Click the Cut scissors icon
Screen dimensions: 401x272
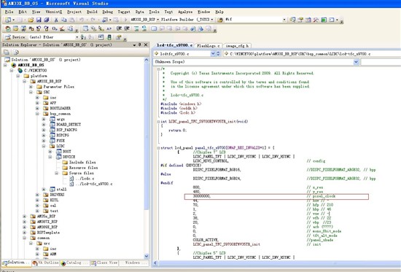pyautogui.click(x=56, y=20)
